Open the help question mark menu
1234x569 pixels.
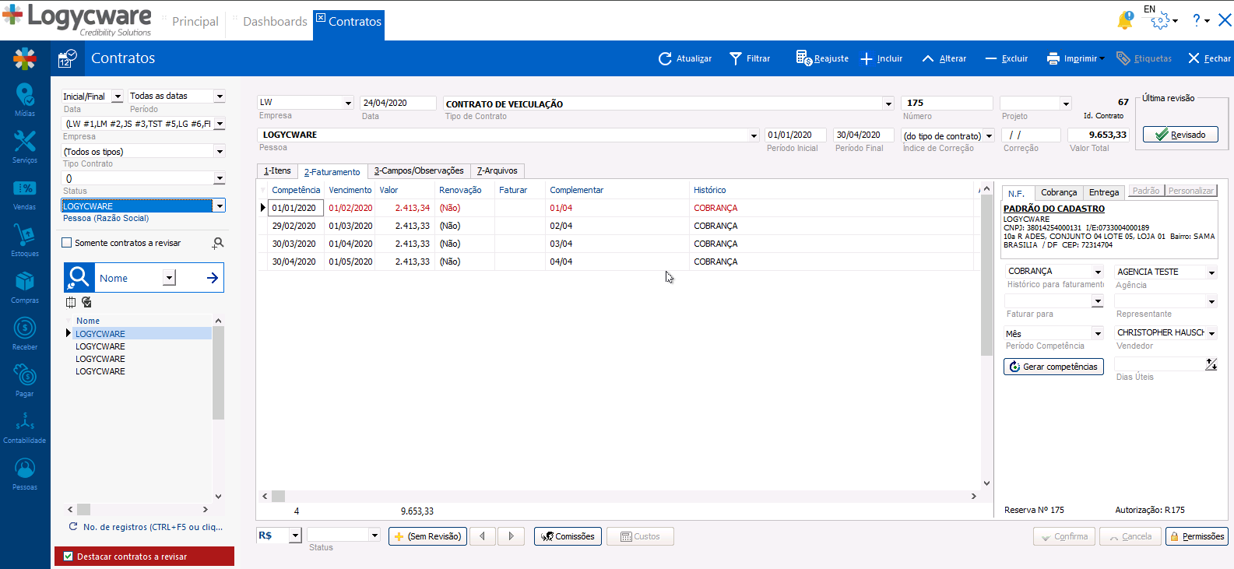pyautogui.click(x=1201, y=21)
